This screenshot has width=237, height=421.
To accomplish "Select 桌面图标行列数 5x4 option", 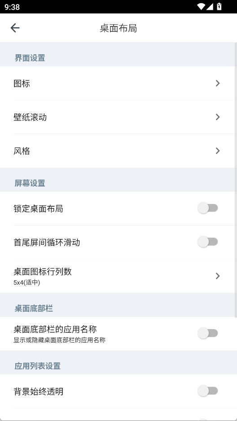I will pyautogui.click(x=118, y=276).
